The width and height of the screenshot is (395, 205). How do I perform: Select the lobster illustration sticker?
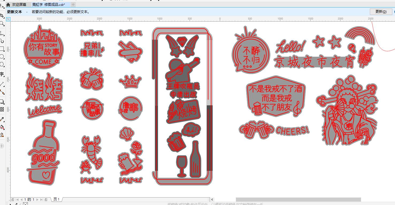[92, 152]
